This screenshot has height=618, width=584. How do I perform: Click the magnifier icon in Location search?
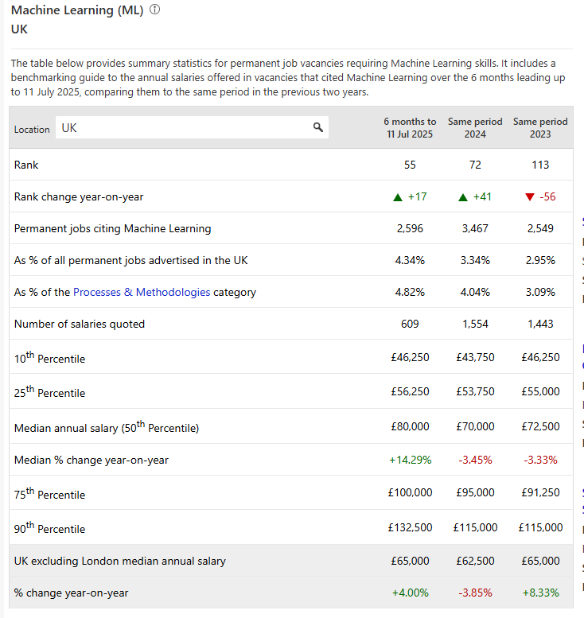click(317, 127)
